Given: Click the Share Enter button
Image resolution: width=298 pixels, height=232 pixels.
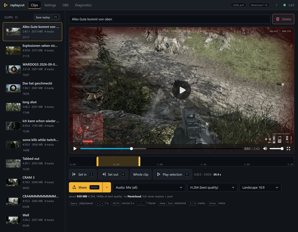Looking at the screenshot, I should tap(86, 187).
